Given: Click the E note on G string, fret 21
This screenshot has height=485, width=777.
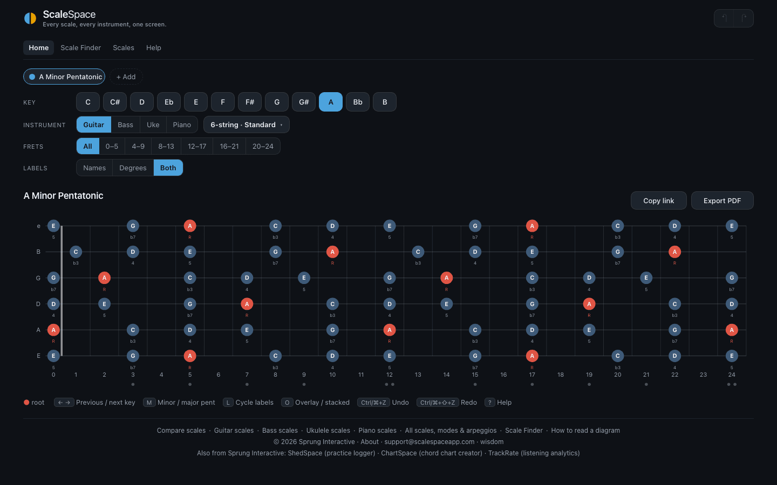Looking at the screenshot, I should (x=646, y=278).
